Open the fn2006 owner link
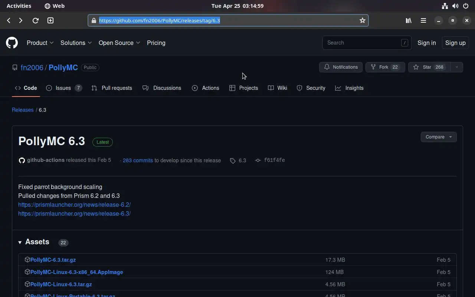 (x=32, y=68)
